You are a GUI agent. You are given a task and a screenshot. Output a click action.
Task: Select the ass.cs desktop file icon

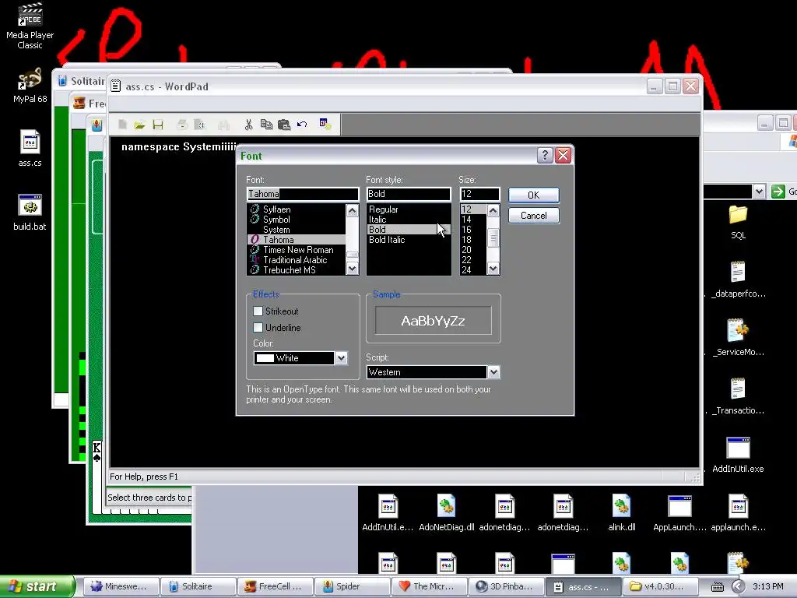30,149
